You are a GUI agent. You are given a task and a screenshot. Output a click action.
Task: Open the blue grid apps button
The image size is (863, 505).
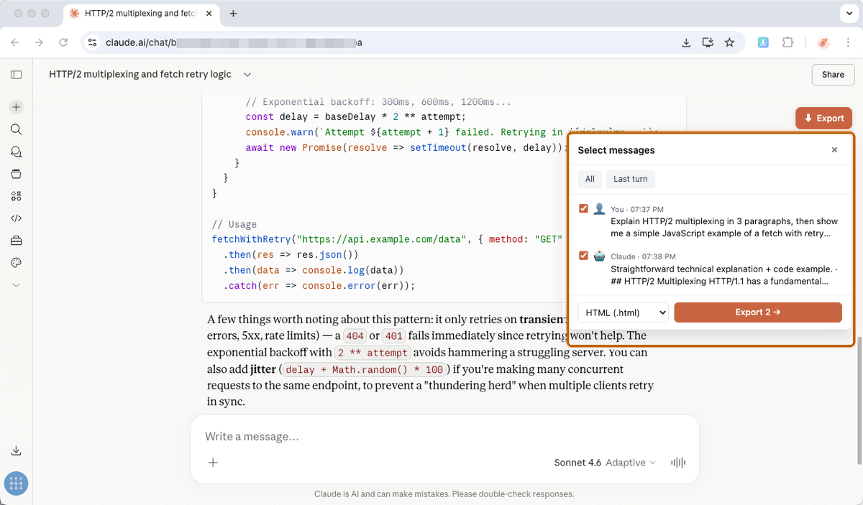pyautogui.click(x=16, y=483)
